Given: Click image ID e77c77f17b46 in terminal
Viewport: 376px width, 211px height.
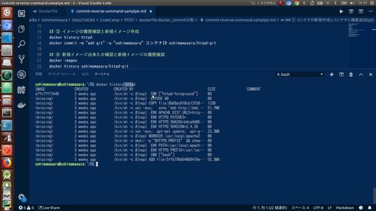Looking at the screenshot, I should coord(47,94).
